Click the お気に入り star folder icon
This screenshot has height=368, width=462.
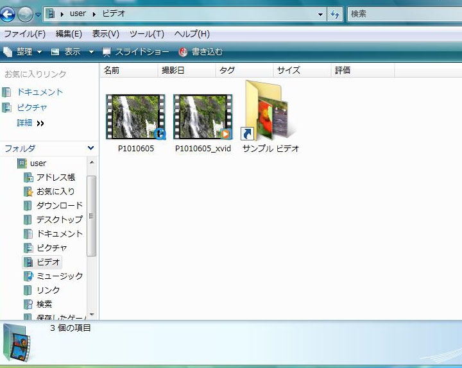pos(28,192)
